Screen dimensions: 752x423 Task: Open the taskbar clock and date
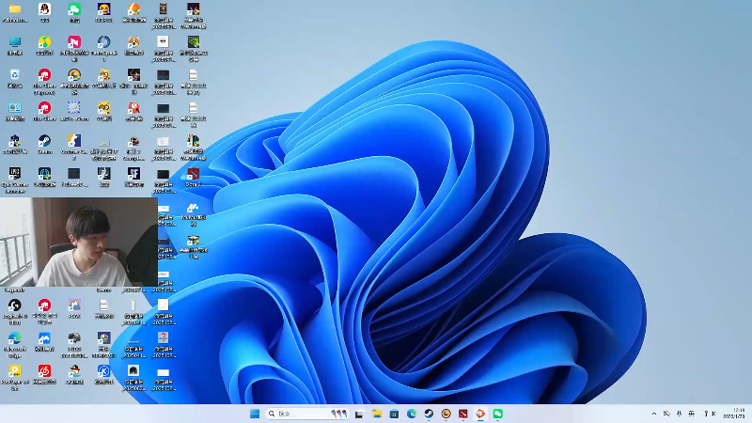click(x=734, y=414)
